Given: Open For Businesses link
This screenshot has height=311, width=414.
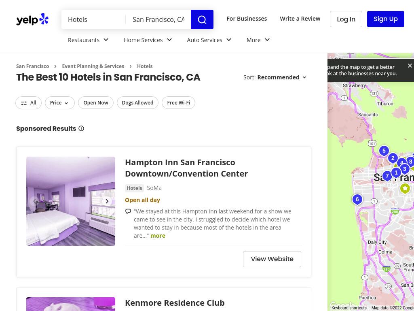Looking at the screenshot, I should [x=247, y=19].
